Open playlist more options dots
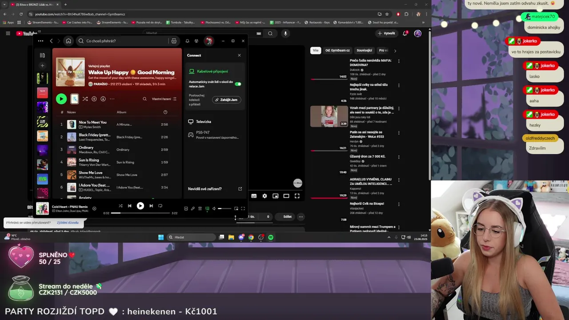Image resolution: width=569 pixels, height=320 pixels. [112, 99]
